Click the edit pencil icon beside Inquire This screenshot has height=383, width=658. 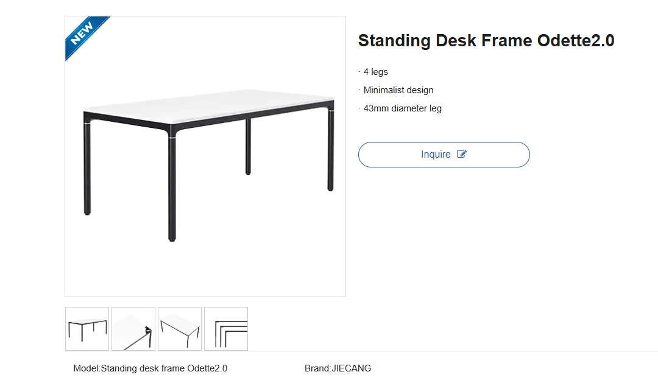[461, 154]
